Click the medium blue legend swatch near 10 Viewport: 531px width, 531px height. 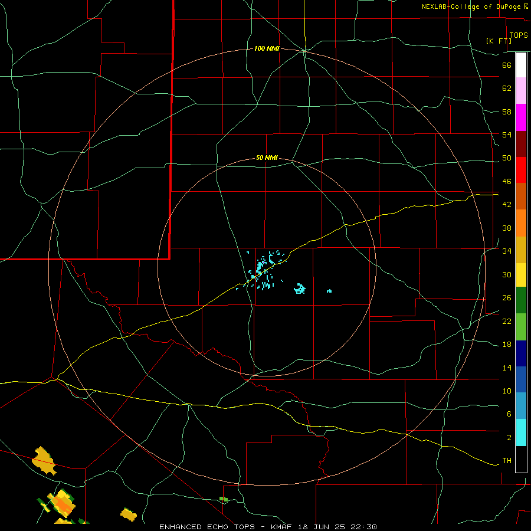521,379
